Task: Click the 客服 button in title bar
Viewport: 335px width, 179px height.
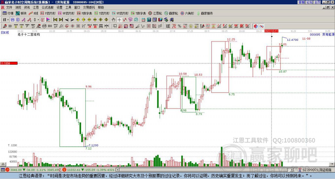Action: pos(302,2)
